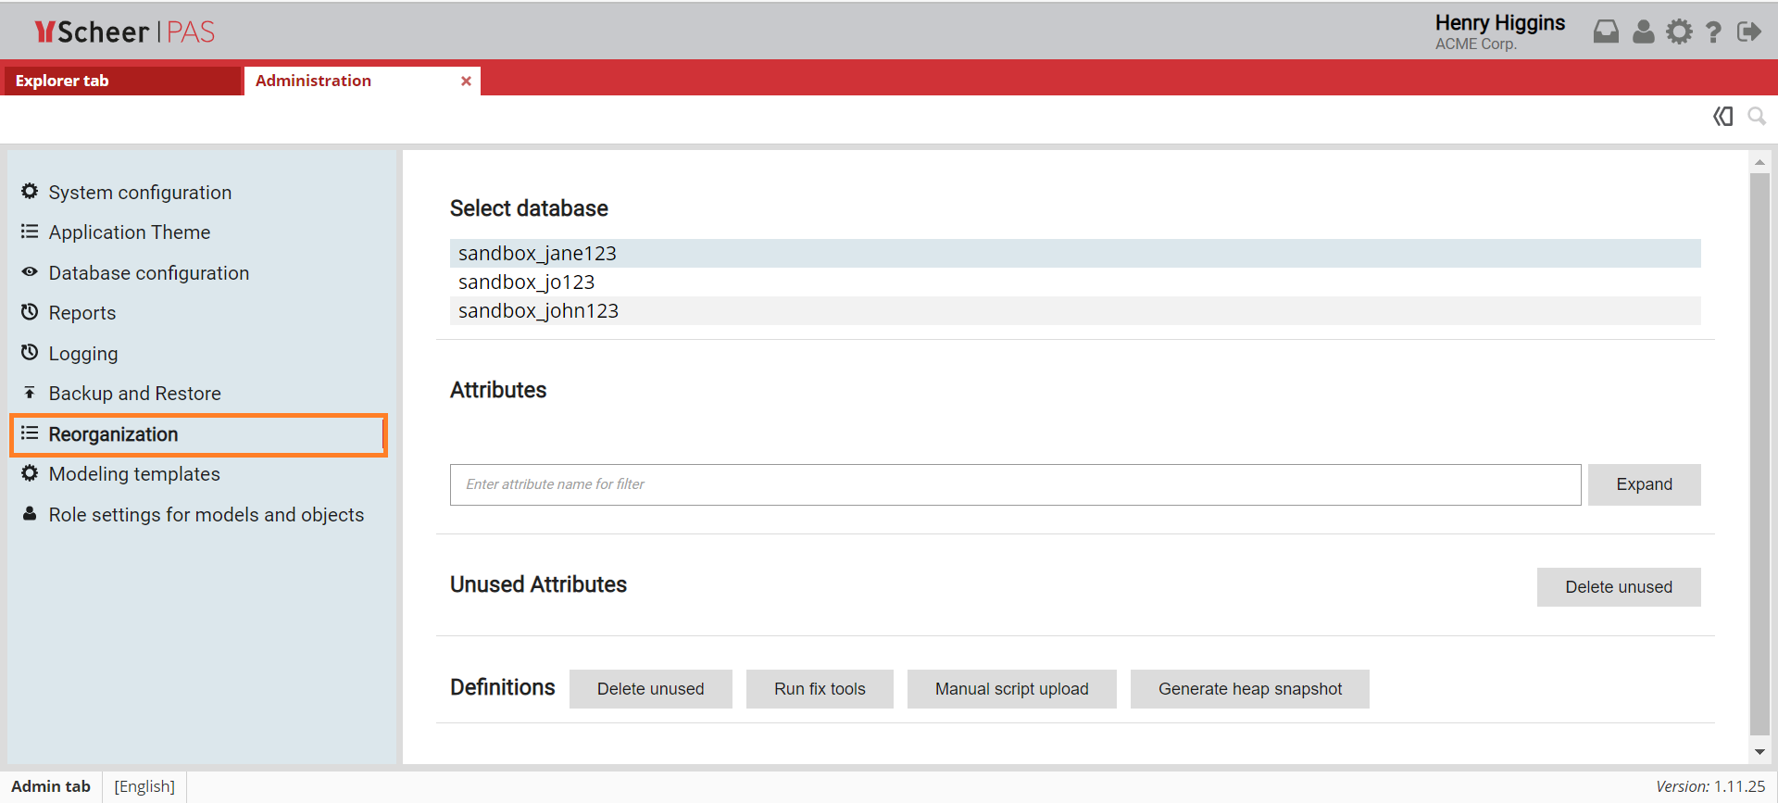The height and width of the screenshot is (803, 1778).
Task: Click Run fix tools button
Action: click(820, 689)
